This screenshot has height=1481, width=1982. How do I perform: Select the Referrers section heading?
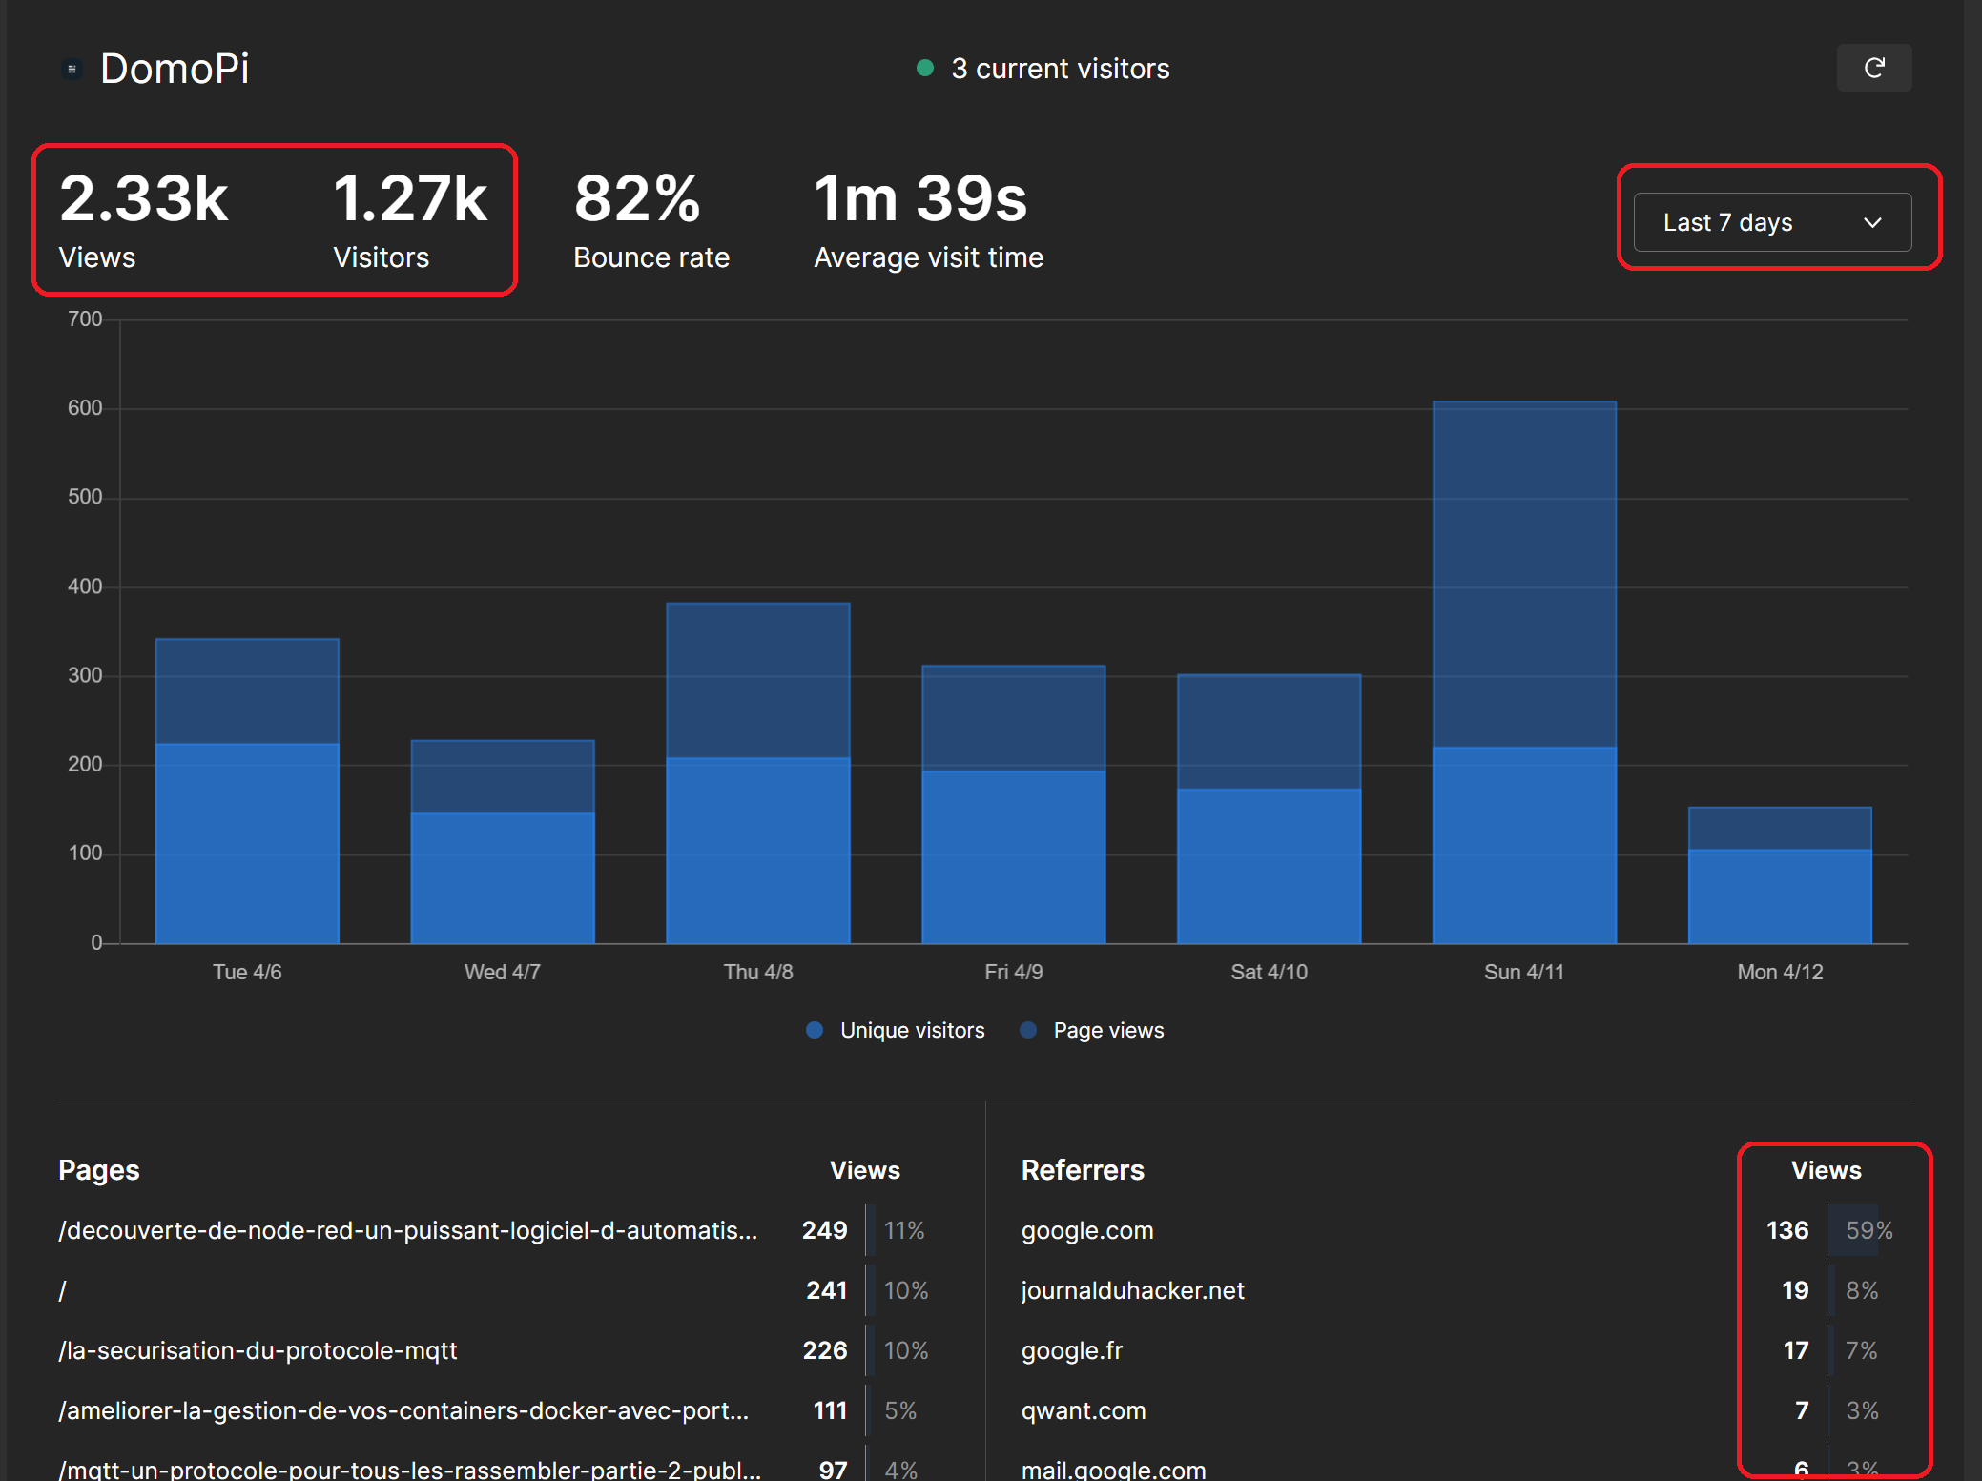[x=1083, y=1170]
